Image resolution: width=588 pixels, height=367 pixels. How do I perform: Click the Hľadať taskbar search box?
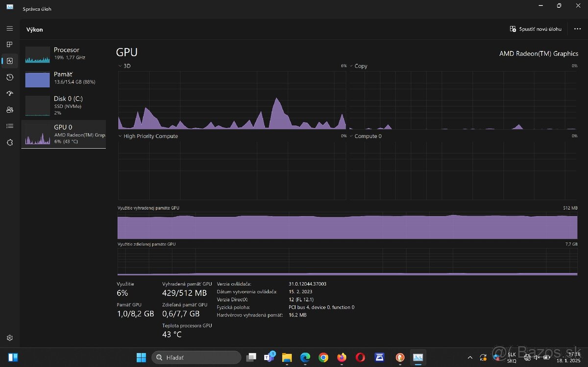point(196,358)
